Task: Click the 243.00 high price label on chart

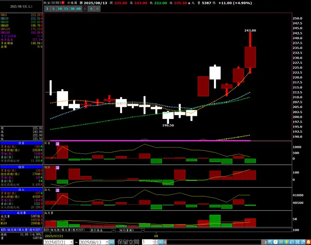Action: pyautogui.click(x=250, y=31)
